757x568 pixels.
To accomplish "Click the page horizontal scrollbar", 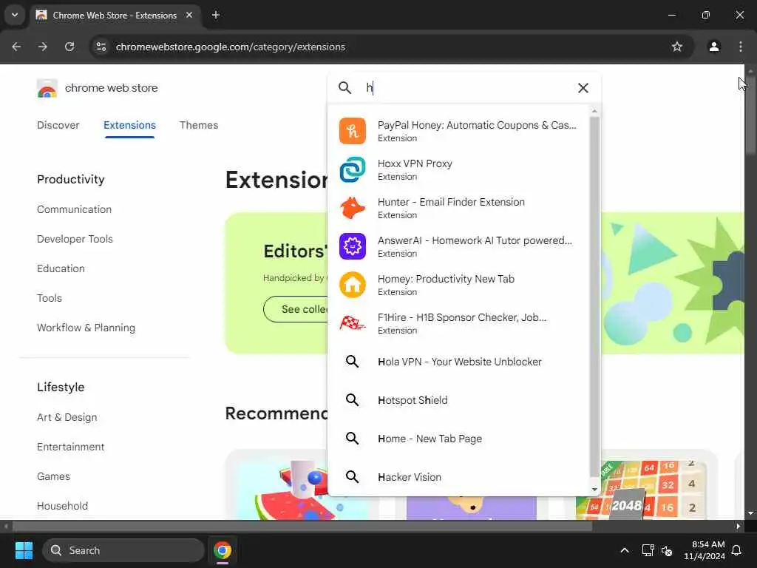I will coord(302,526).
